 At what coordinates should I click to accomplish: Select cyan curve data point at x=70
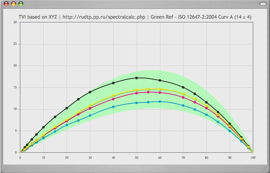click(x=183, y=105)
